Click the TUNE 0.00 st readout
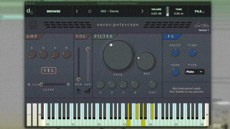 pos(179,11)
